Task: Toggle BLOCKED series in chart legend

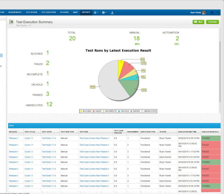Action: 87,111
